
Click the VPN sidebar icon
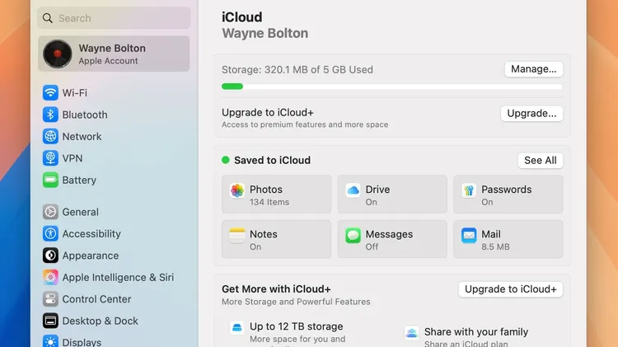click(50, 158)
